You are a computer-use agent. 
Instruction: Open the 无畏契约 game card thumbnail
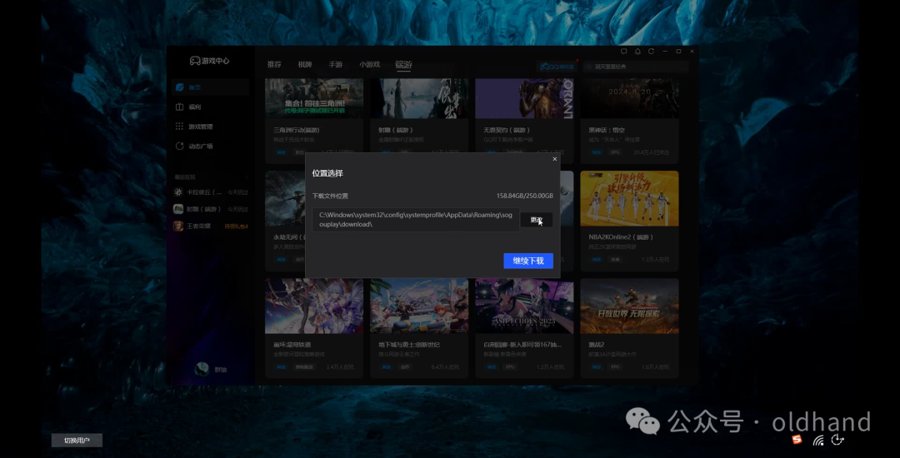pyautogui.click(x=524, y=98)
